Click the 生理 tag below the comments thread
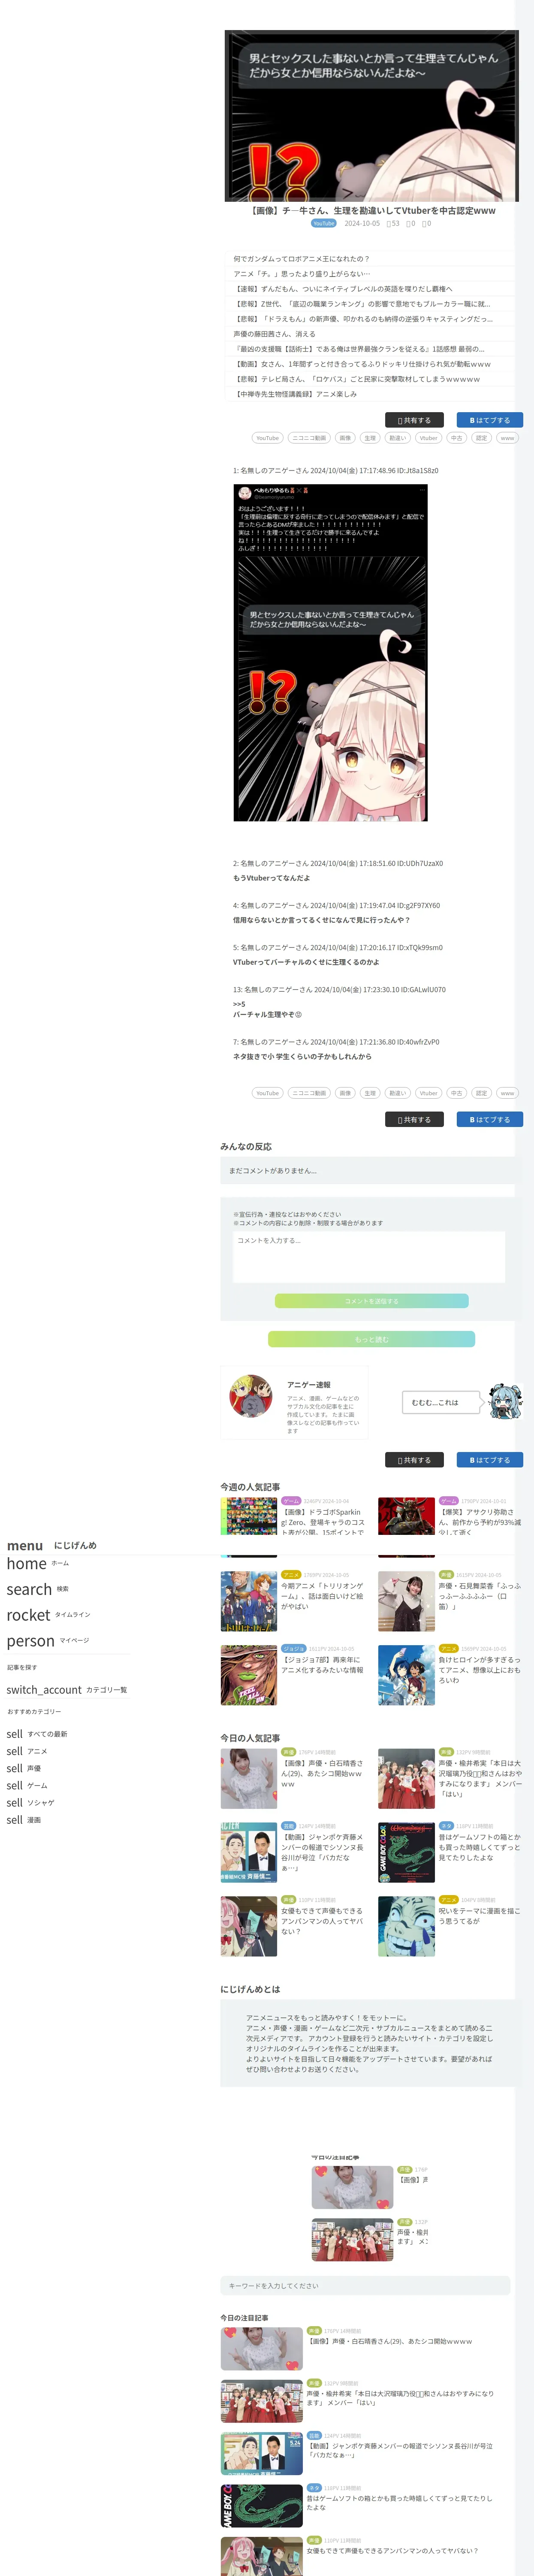 click(x=370, y=1093)
